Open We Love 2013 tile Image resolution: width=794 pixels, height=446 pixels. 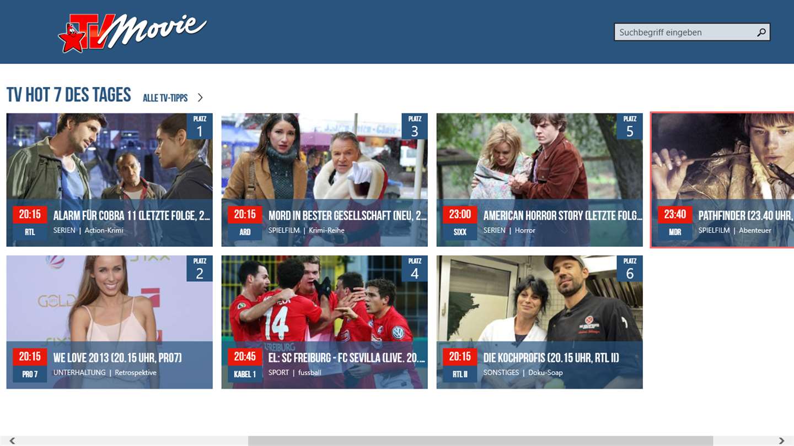coord(109,322)
